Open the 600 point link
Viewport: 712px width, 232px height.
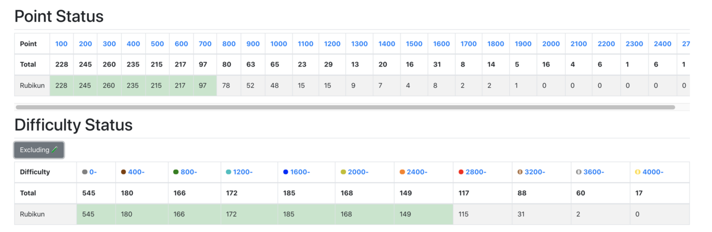182,44
